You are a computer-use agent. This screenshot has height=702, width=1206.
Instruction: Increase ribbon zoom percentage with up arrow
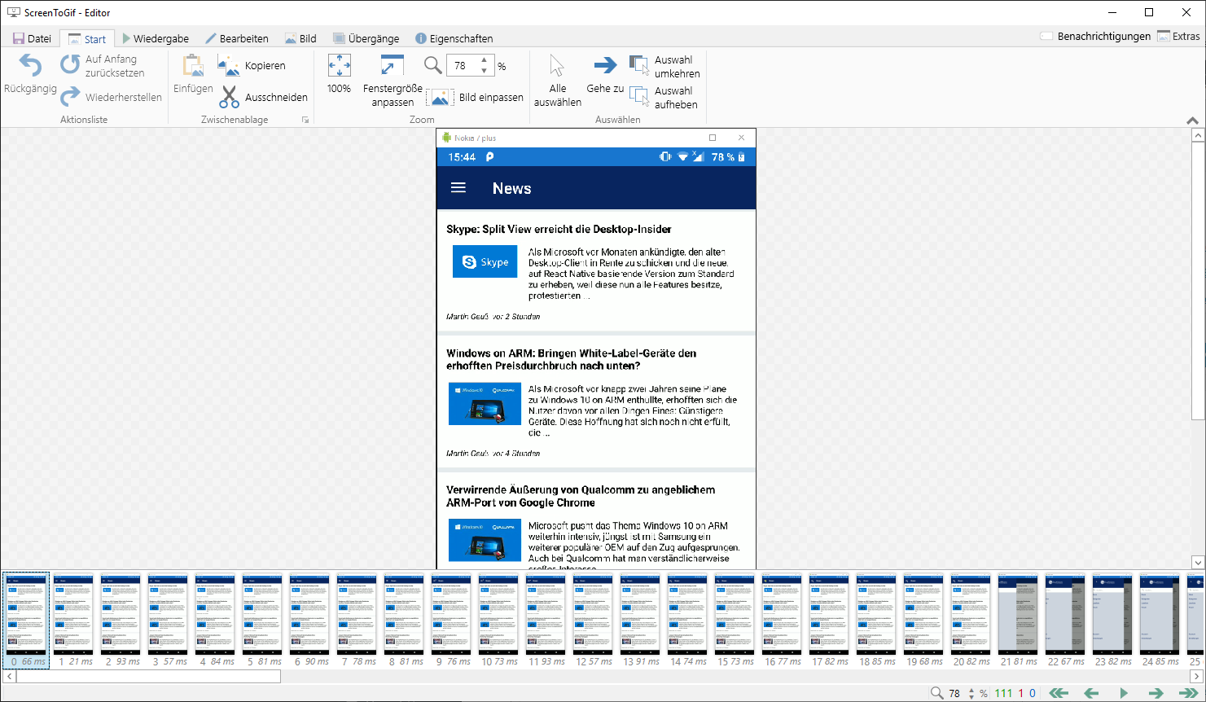coord(485,60)
